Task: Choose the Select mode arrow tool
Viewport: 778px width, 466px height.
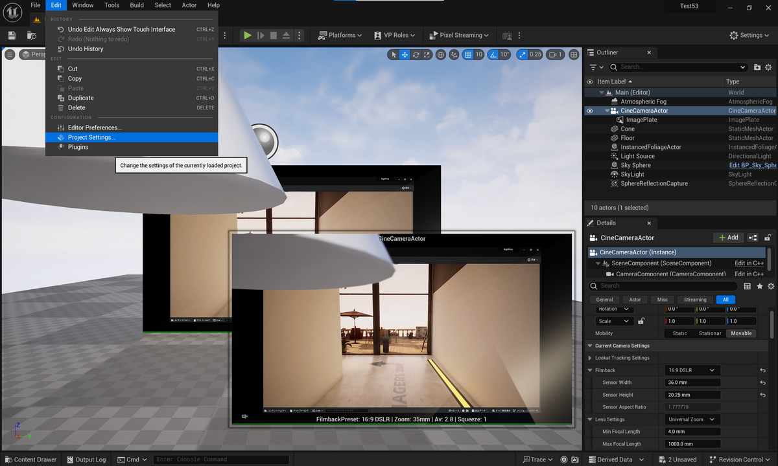Action: click(x=393, y=55)
